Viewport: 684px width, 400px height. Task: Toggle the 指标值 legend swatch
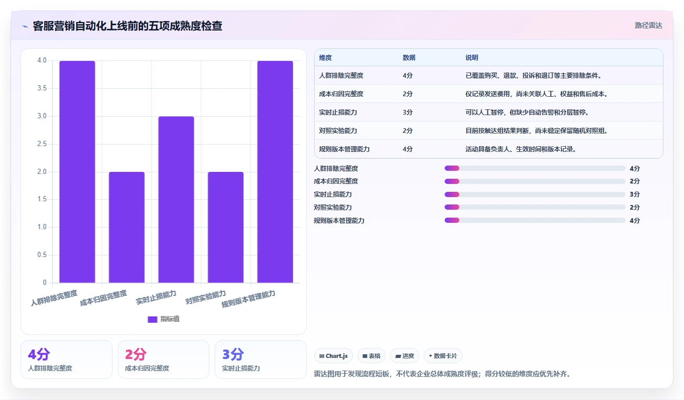(x=153, y=319)
